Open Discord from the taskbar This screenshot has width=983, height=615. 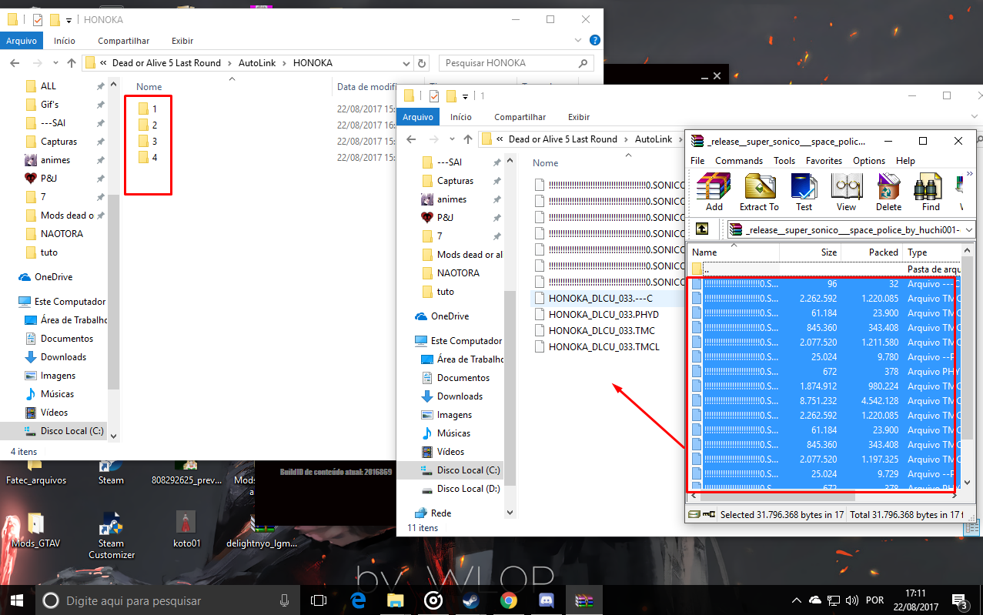[x=546, y=600]
